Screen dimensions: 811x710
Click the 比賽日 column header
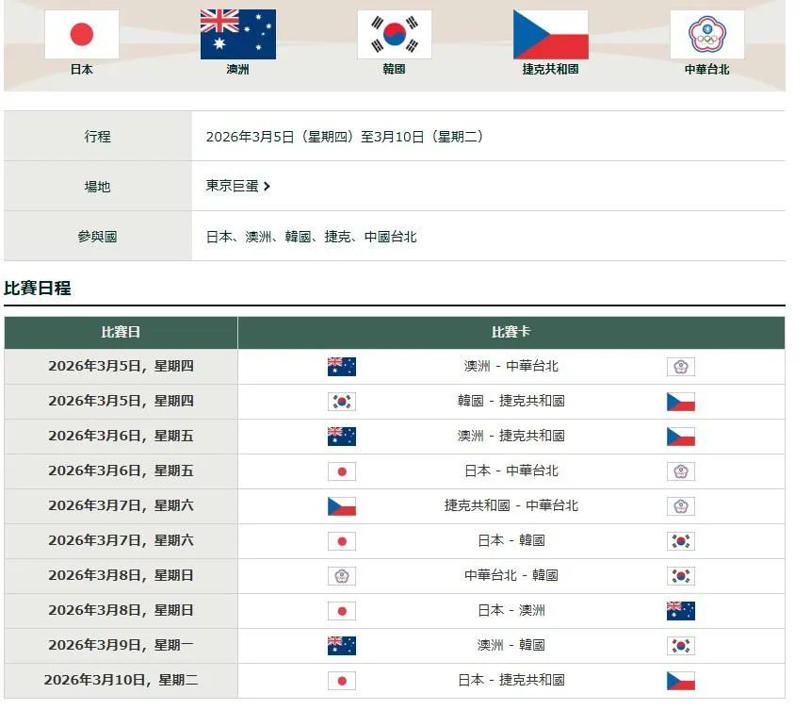pos(121,333)
